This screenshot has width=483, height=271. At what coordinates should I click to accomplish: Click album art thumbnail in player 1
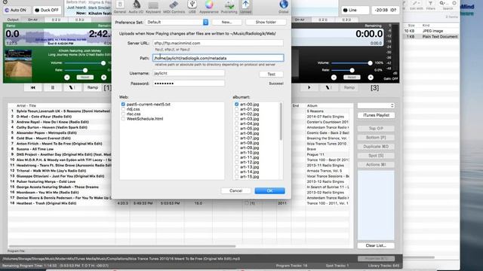[18, 63]
